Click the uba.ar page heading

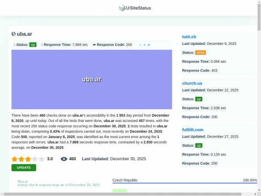(x=24, y=34)
